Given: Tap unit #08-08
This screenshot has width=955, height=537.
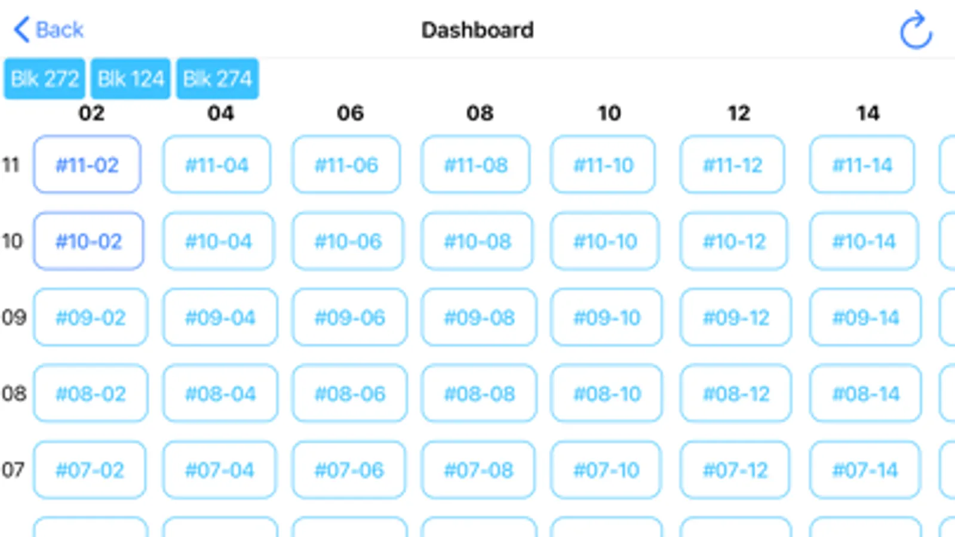Looking at the screenshot, I should coord(479,394).
